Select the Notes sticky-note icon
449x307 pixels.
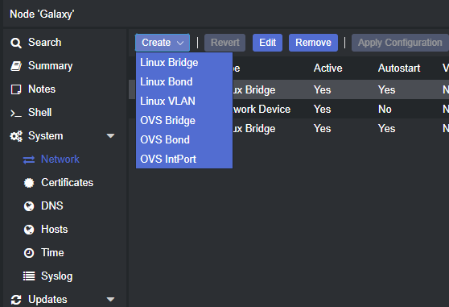[x=16, y=89]
